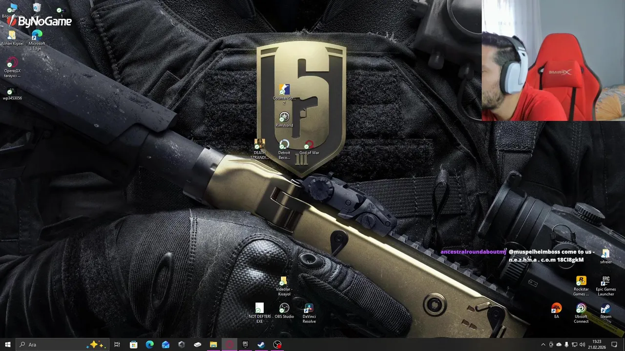Expand the hidden system tray icons
This screenshot has height=351, width=625.
(543, 345)
